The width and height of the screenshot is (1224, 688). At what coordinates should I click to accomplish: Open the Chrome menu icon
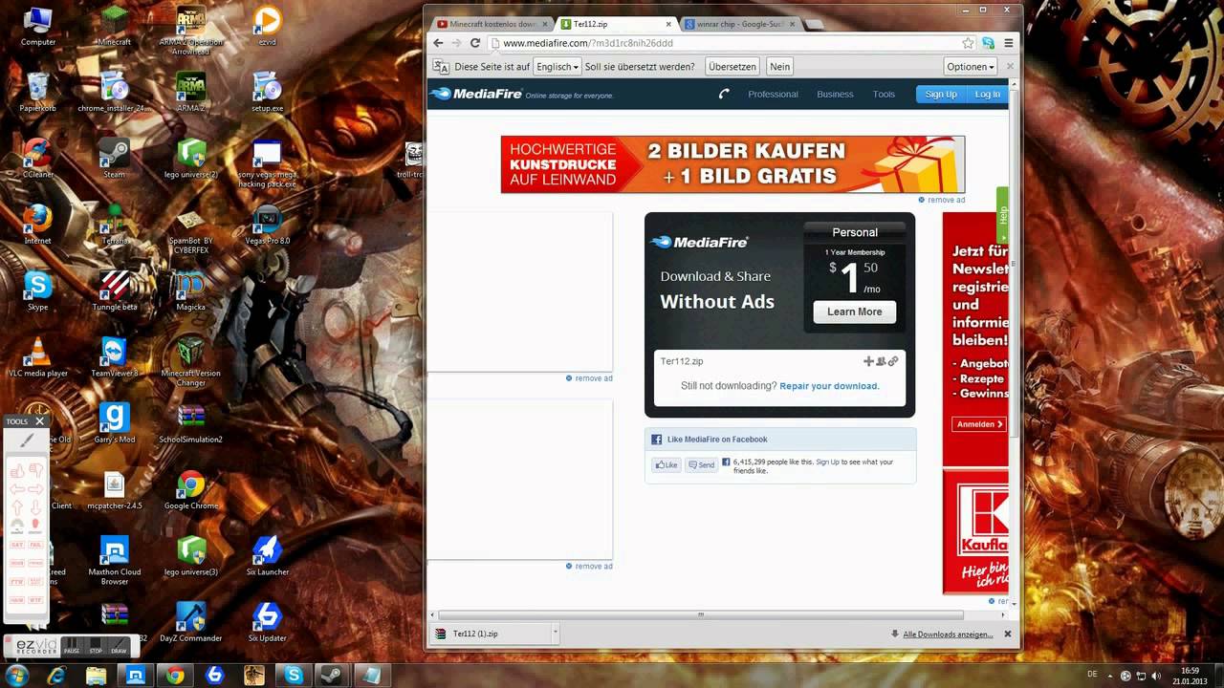(x=1008, y=43)
